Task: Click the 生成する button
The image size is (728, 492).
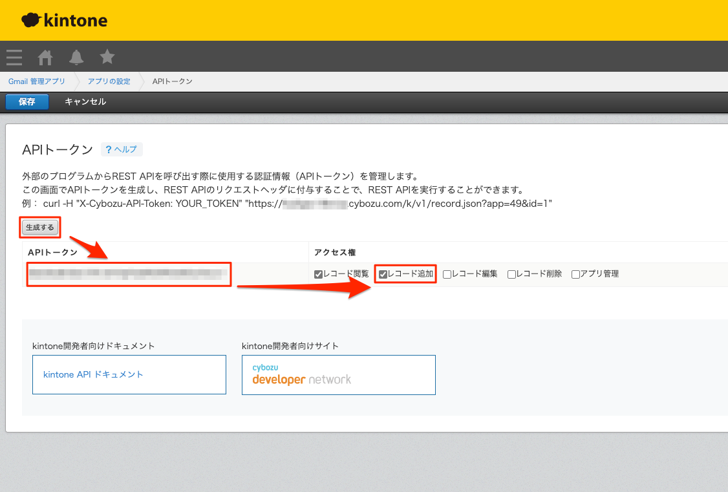Action: 40,228
